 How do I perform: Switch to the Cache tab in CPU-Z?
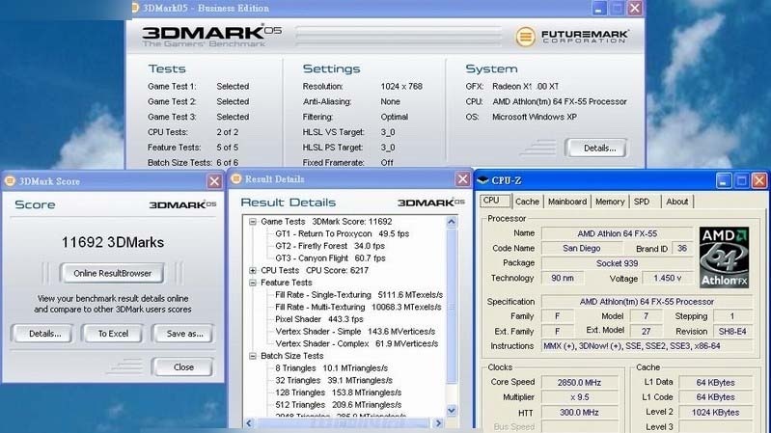click(527, 202)
